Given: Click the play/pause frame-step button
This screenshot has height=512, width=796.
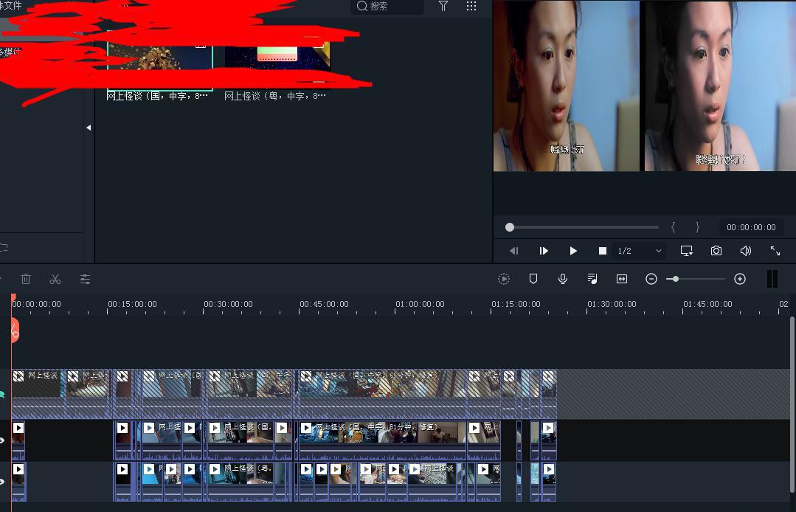Looking at the screenshot, I should (543, 251).
